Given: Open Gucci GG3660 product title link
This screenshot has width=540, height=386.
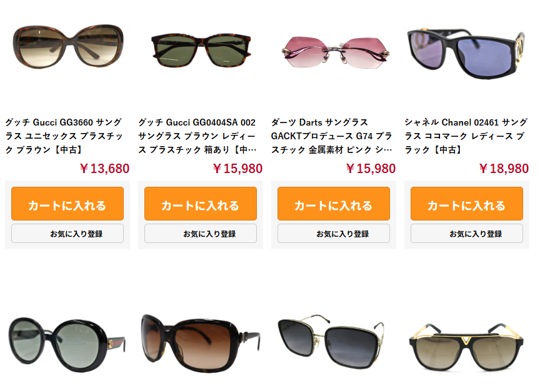Looking at the screenshot, I should 64,136.
